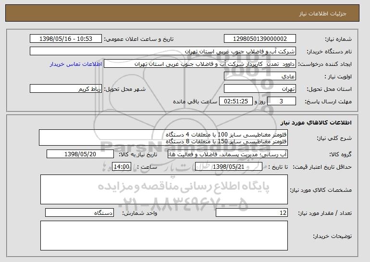Screen dimensions: 370x262
Task: Click the goods specifications text area
Action: [164, 189]
